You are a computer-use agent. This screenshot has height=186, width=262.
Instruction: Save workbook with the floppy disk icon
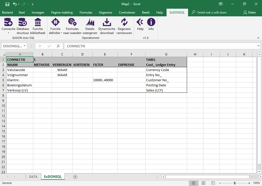[7, 4]
